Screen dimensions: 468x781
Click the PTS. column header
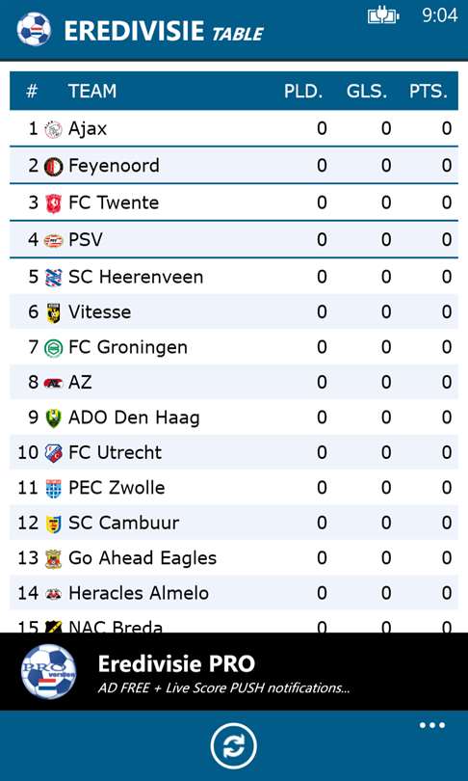click(429, 92)
